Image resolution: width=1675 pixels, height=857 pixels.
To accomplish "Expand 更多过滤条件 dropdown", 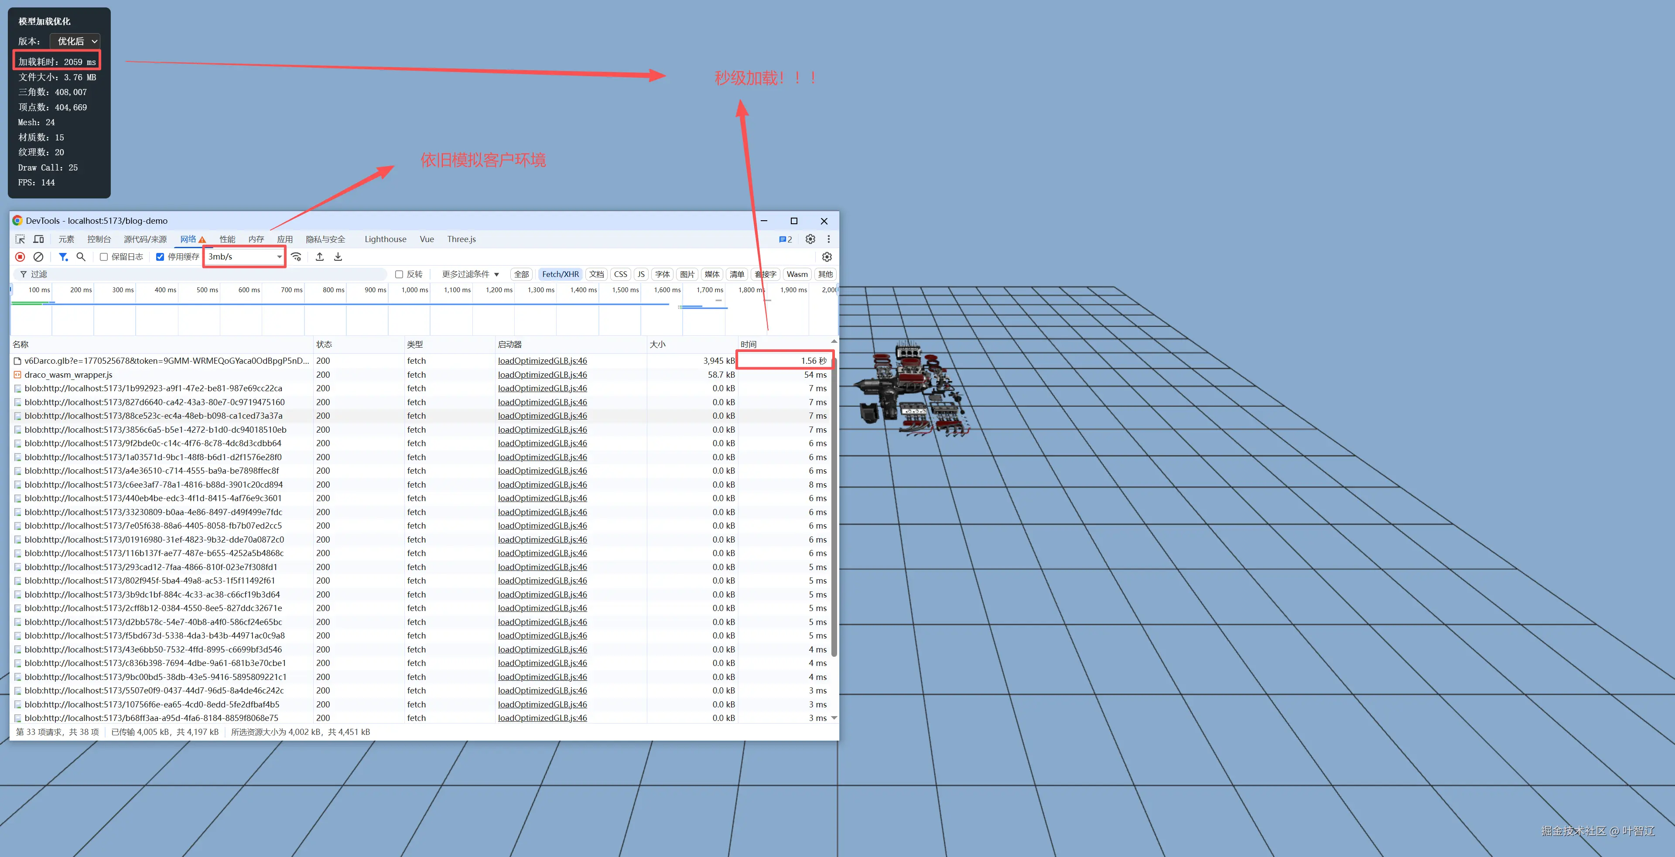I will [x=470, y=274].
